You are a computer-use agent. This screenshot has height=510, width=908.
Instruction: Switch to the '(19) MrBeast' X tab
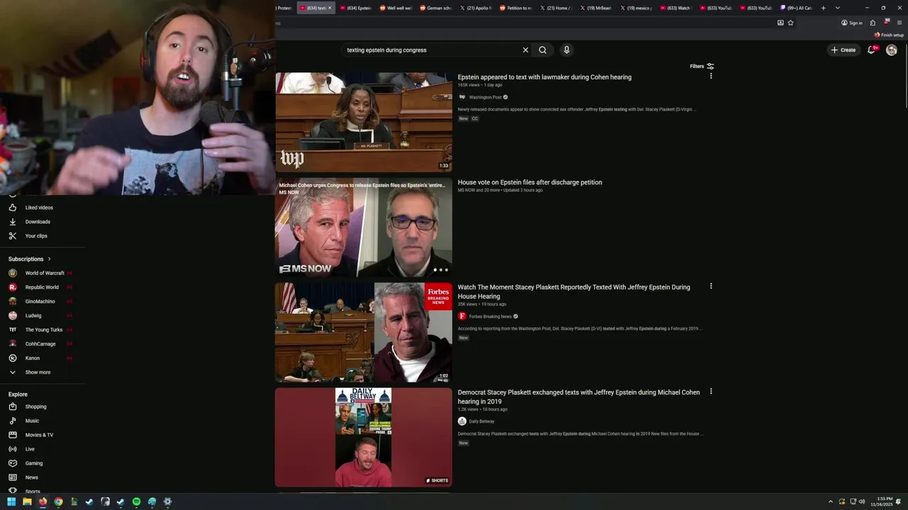(597, 8)
